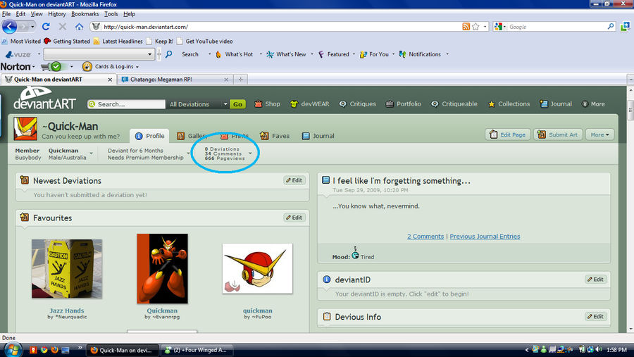
Task: Open Journal in the top site header
Action: [556, 104]
